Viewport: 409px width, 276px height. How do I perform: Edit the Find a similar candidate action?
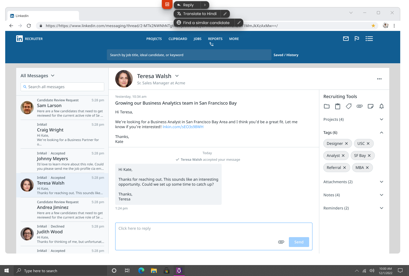(239, 23)
